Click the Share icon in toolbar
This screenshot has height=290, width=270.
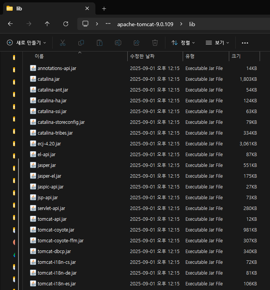(137, 43)
